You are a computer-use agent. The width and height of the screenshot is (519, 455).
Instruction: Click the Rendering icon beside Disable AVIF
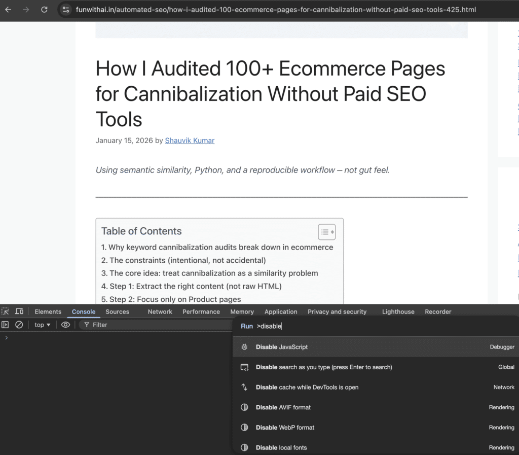[244, 407]
